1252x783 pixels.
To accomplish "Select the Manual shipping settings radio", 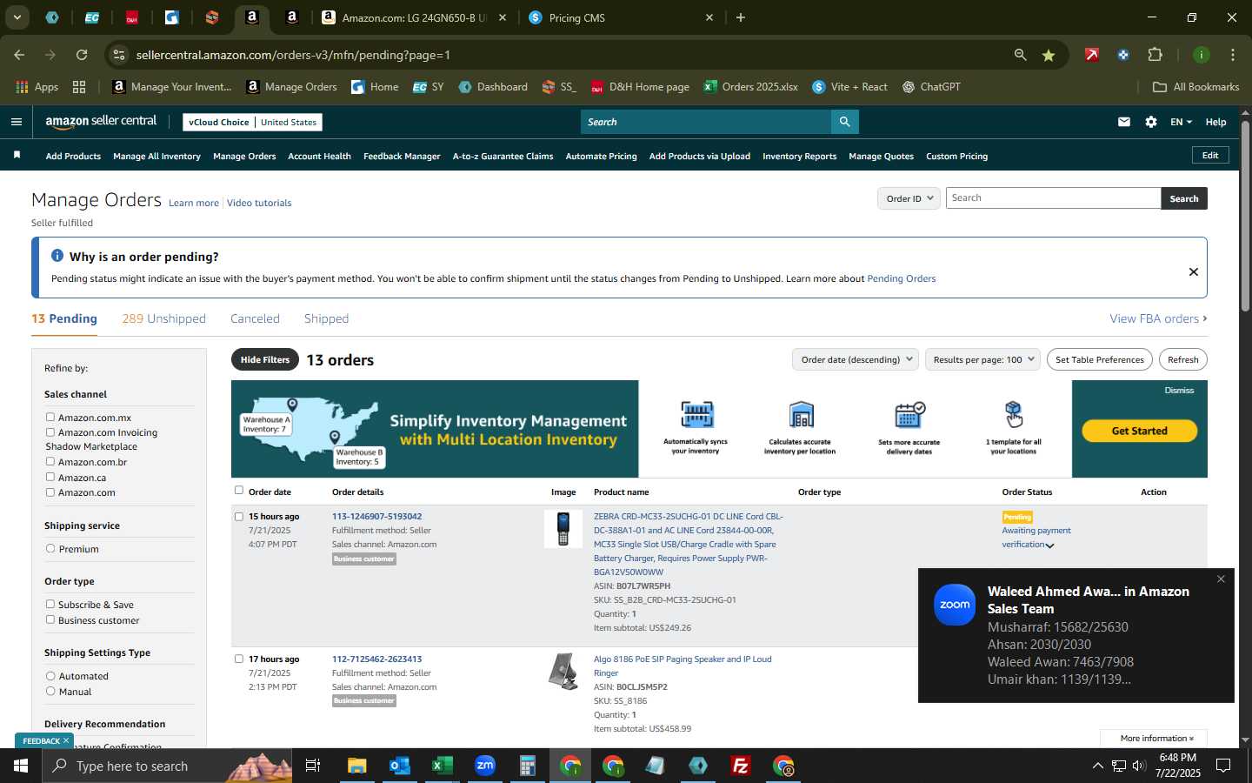I will [x=50, y=692].
